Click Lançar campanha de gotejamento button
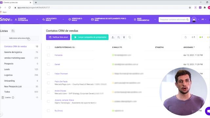This screenshot has height=118, width=210. tap(90, 37)
